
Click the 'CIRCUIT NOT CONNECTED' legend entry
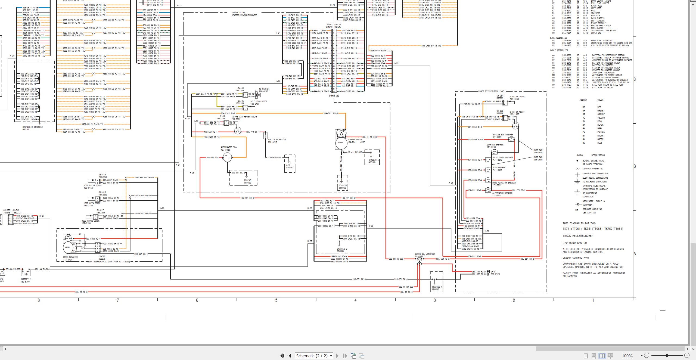click(x=595, y=173)
